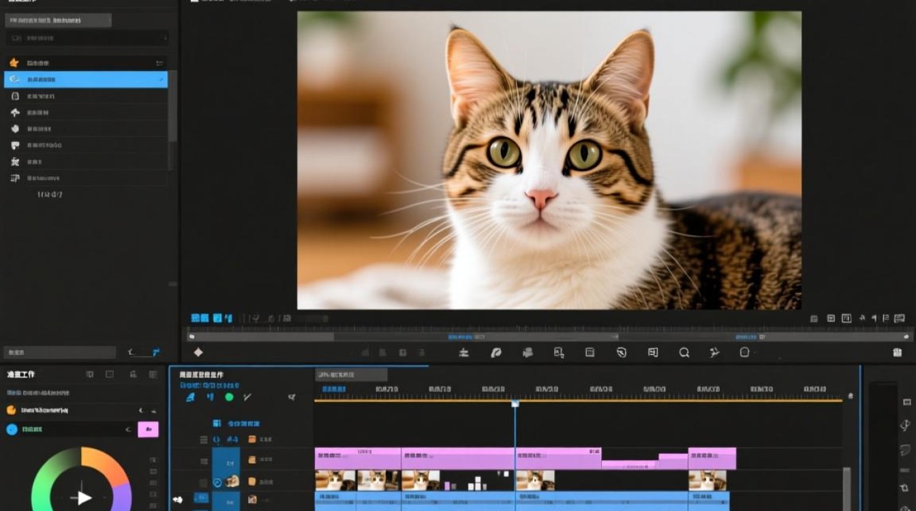
Task: Click the play button inside the color wheel
Action: pyautogui.click(x=83, y=497)
